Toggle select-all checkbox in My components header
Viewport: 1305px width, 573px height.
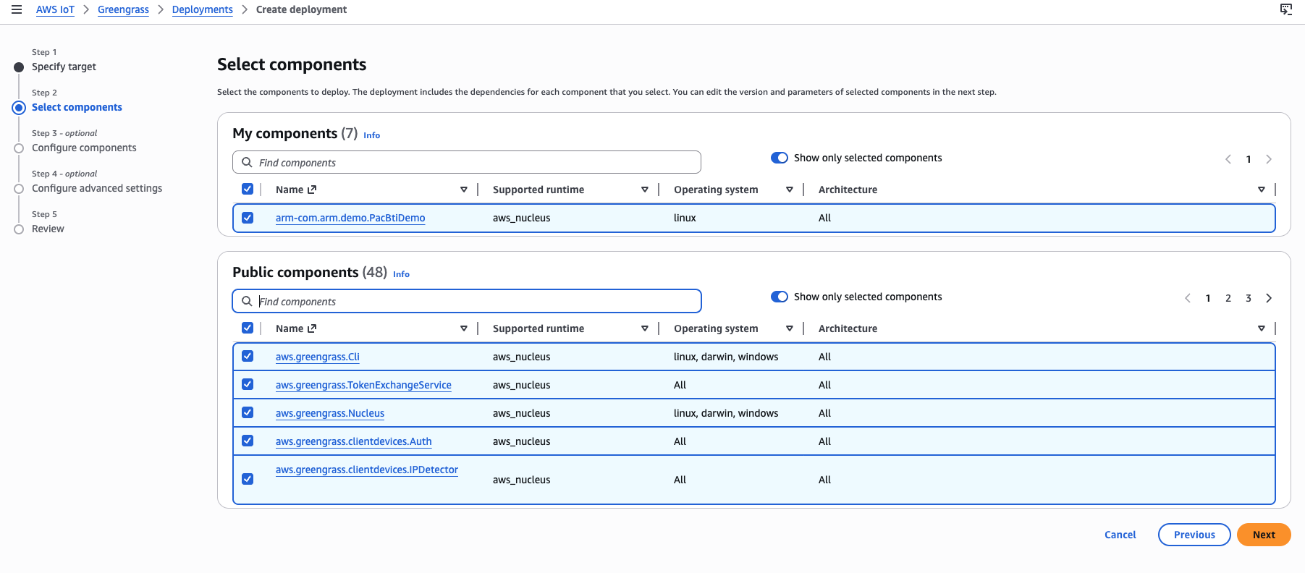tap(248, 189)
